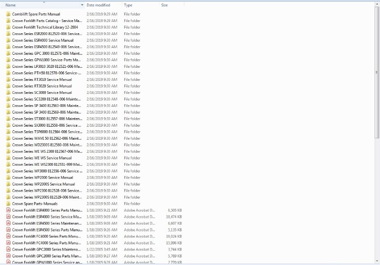Select folder icon beside Crown Series ST3000 812557-006
Image resolution: width=380 pixels, height=265 pixels.
[8, 119]
